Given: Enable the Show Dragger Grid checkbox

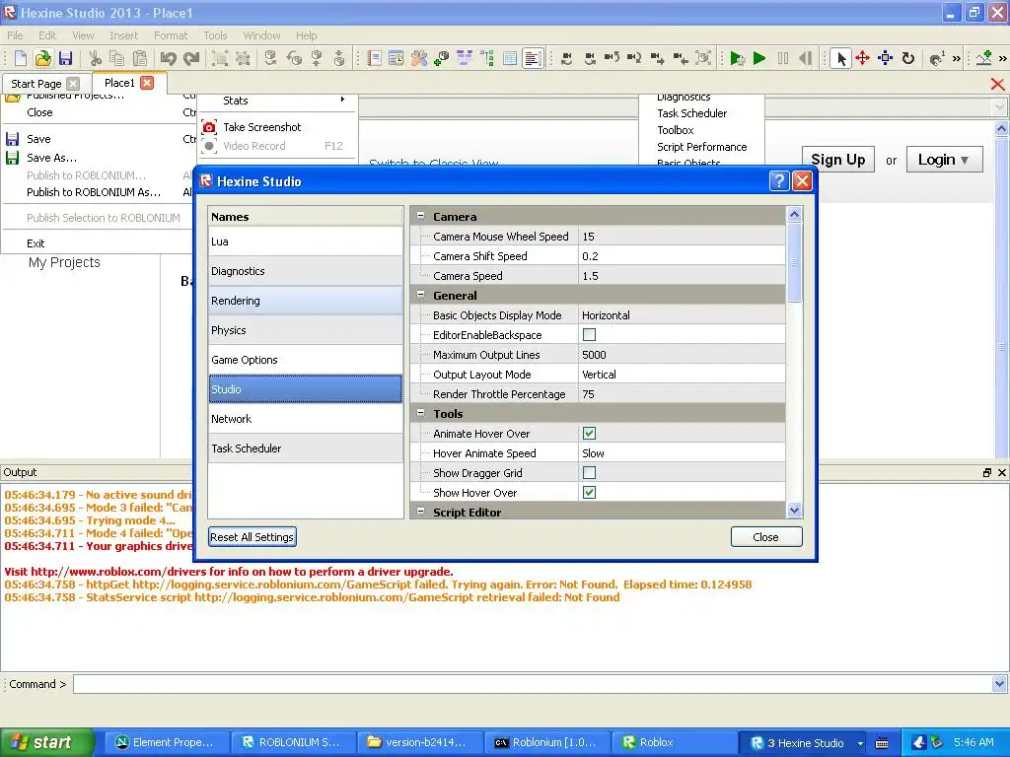Looking at the screenshot, I should [589, 472].
